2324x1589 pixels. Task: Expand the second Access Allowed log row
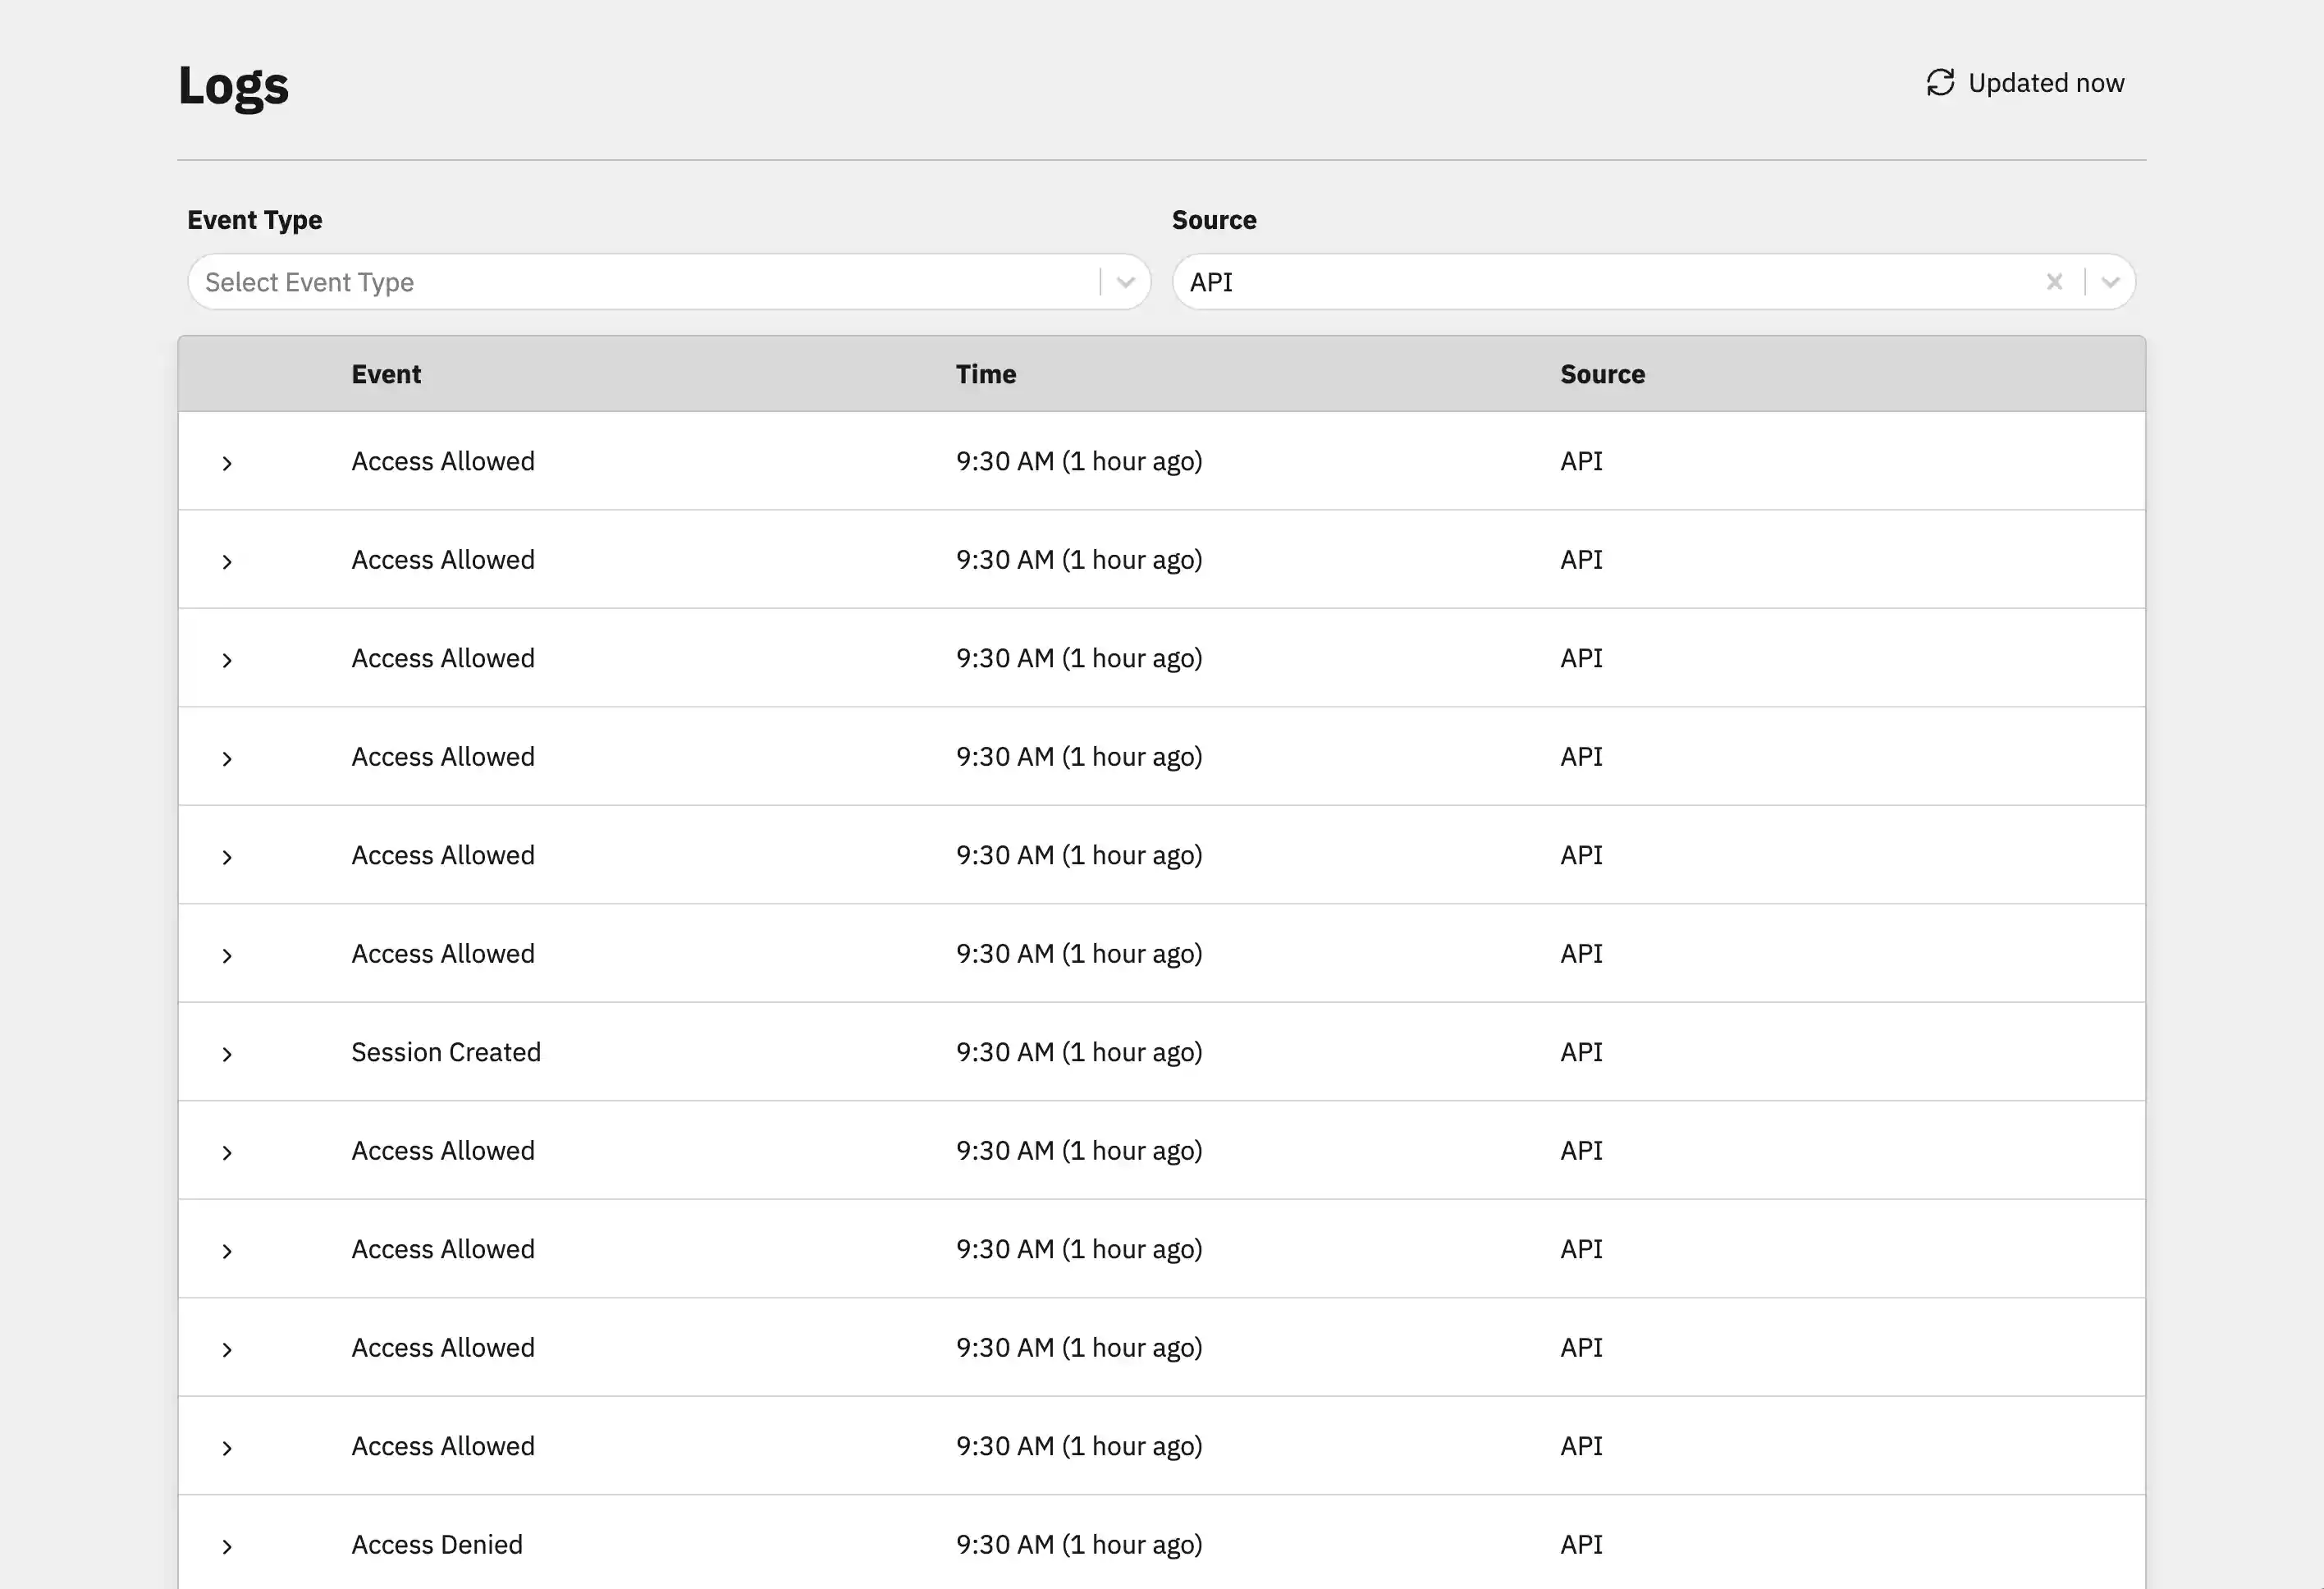pos(227,562)
